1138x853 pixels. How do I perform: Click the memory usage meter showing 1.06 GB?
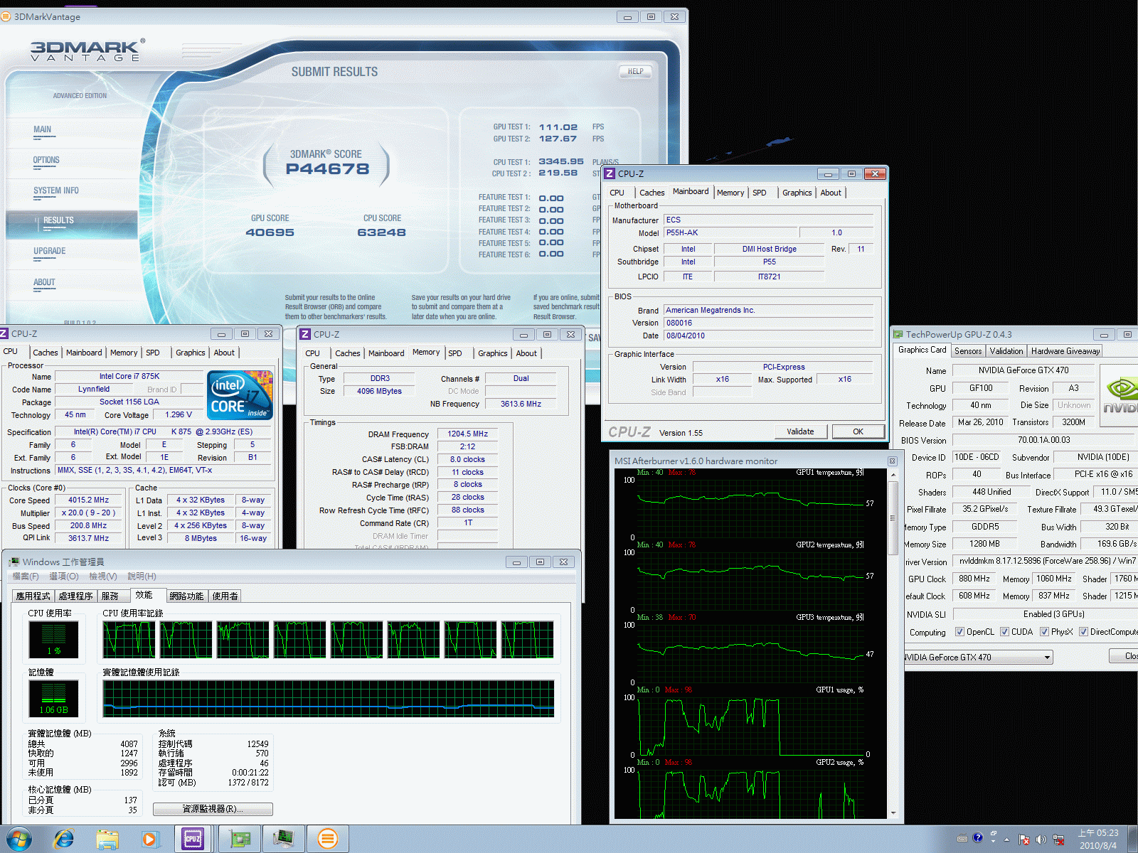click(53, 699)
